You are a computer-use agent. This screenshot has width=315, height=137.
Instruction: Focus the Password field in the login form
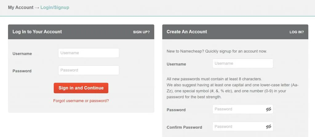point(89,70)
